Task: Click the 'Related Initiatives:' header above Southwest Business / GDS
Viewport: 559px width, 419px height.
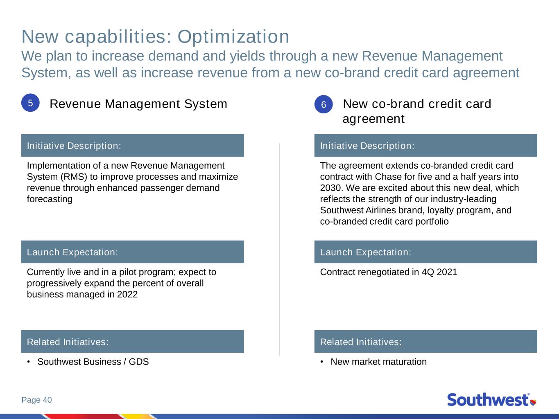Action: click(x=133, y=341)
